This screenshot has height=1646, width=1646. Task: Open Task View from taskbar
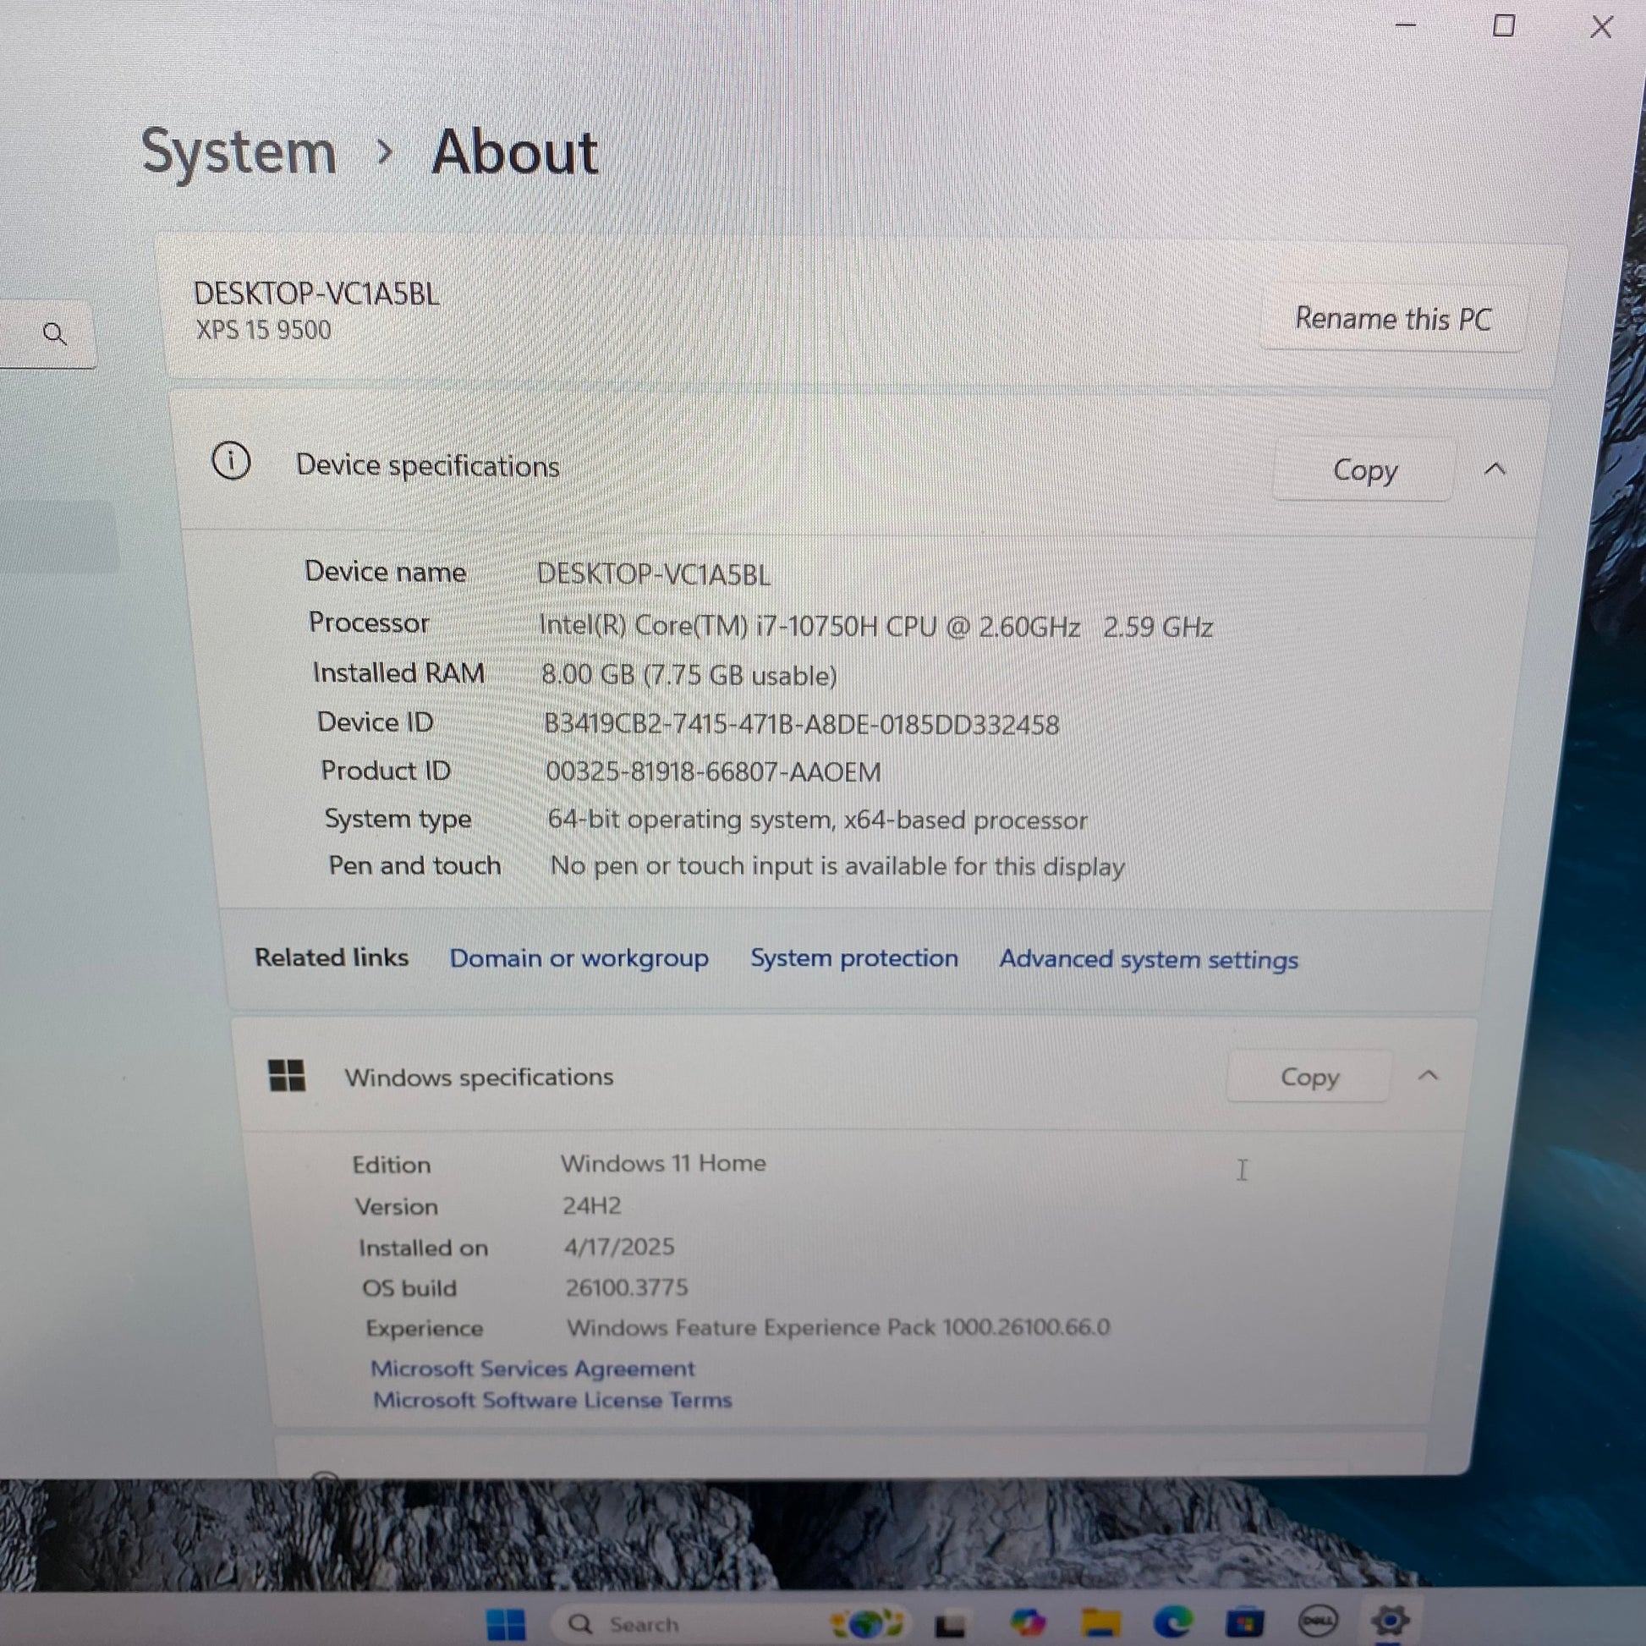coord(949,1626)
